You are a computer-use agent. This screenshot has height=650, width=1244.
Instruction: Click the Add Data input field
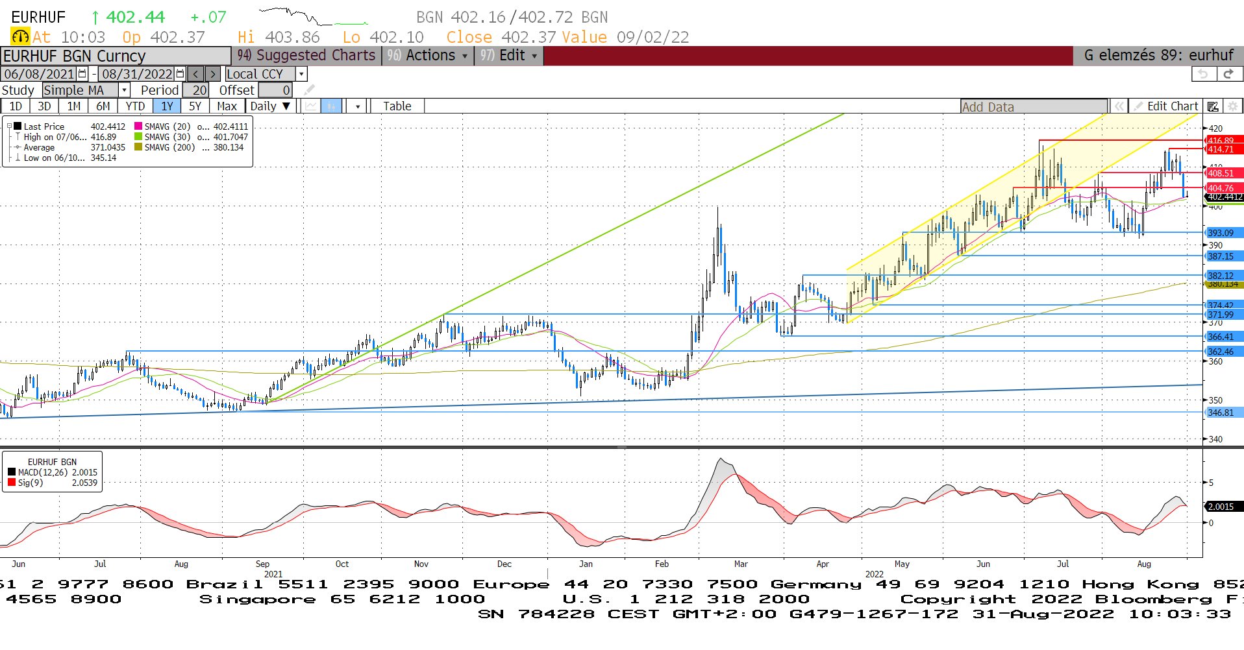(x=1034, y=106)
